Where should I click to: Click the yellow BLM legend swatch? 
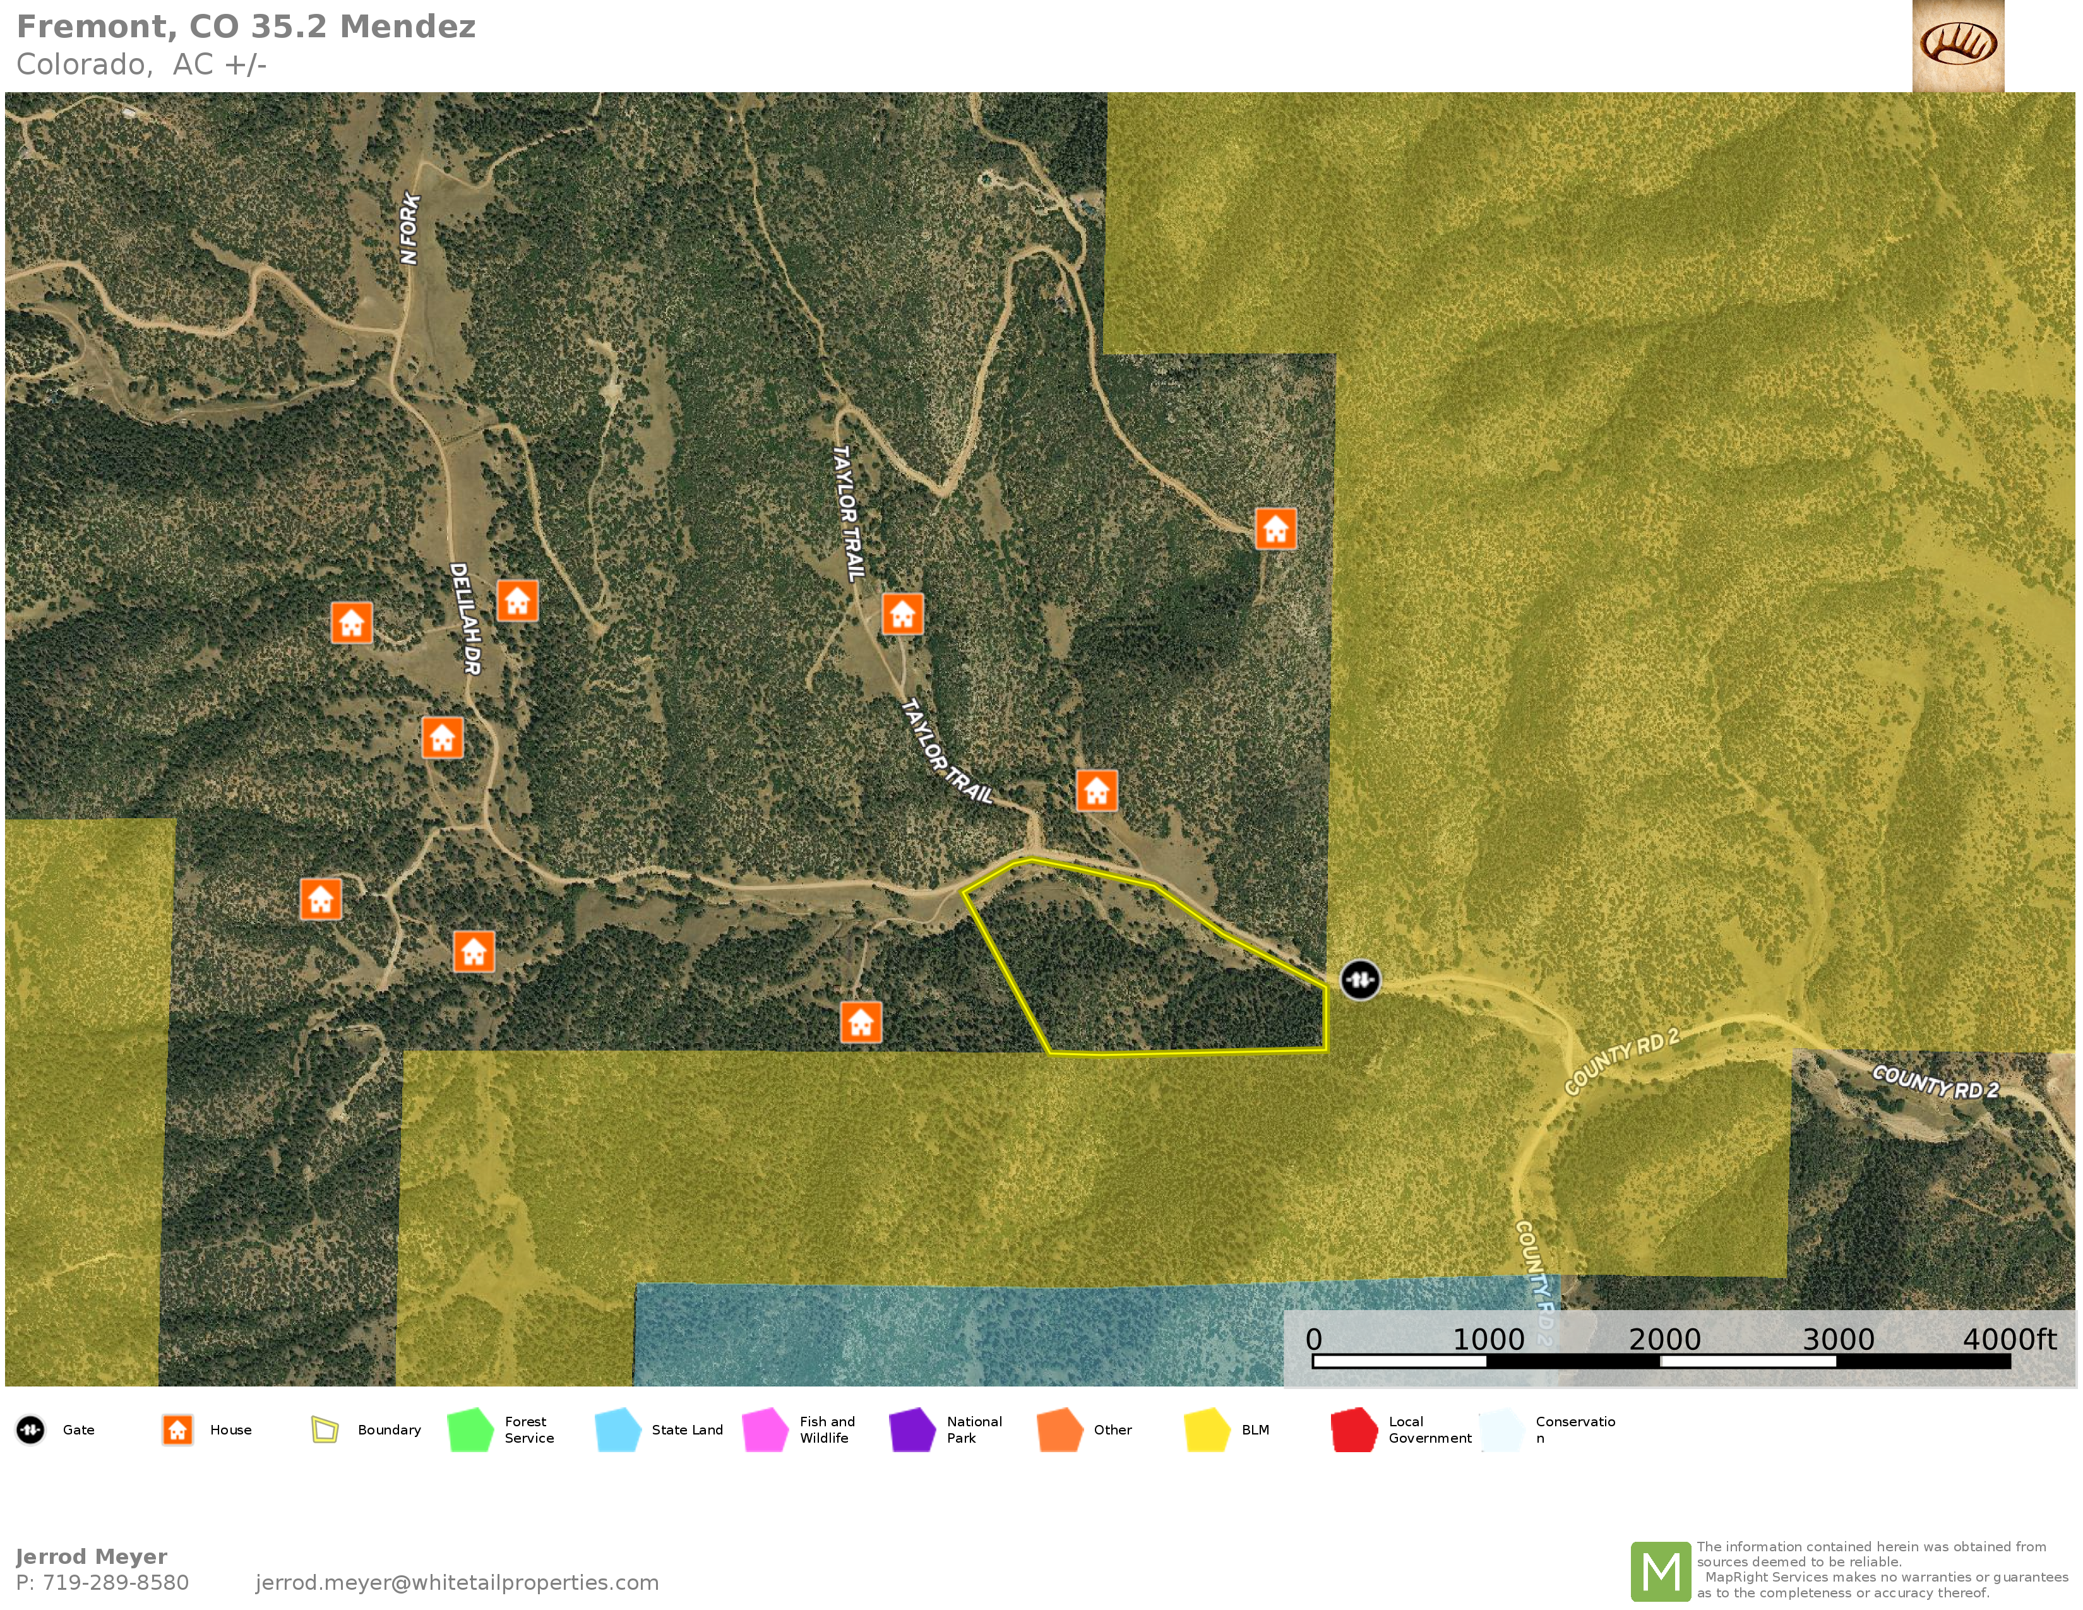click(1207, 1429)
